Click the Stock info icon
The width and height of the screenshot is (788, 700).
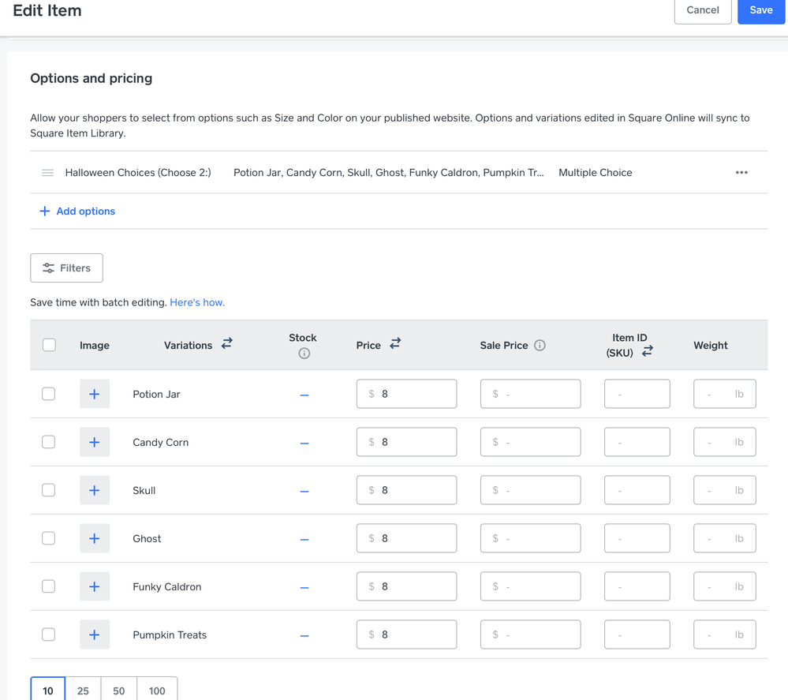[x=304, y=354]
